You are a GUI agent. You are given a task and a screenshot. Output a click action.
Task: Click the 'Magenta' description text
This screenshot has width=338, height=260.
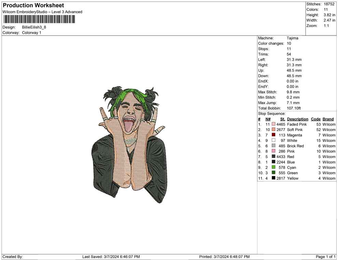point(294,135)
